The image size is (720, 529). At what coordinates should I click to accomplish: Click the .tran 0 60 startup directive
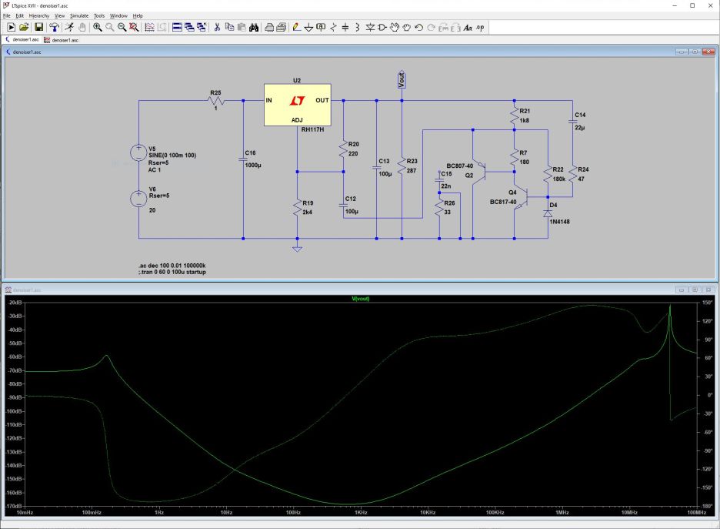point(172,272)
